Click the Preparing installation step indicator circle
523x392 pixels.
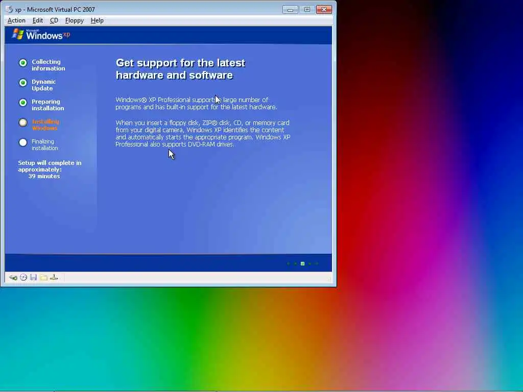coord(23,103)
